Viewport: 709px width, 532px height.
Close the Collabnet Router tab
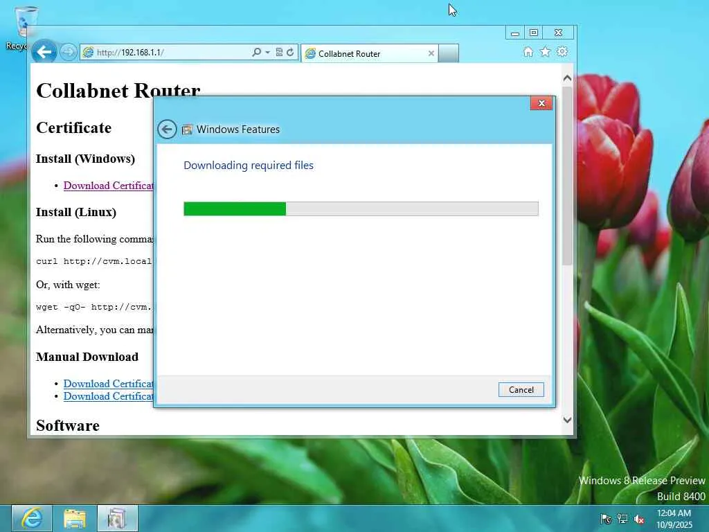[x=431, y=53]
